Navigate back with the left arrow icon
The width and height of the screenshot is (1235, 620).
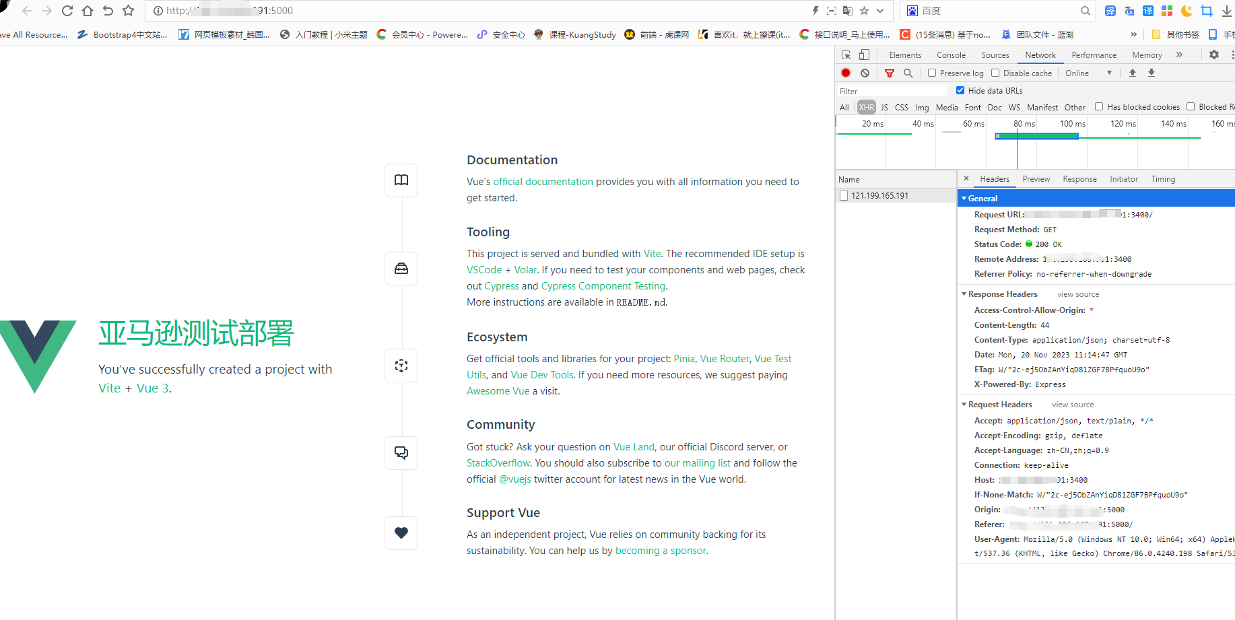[27, 11]
